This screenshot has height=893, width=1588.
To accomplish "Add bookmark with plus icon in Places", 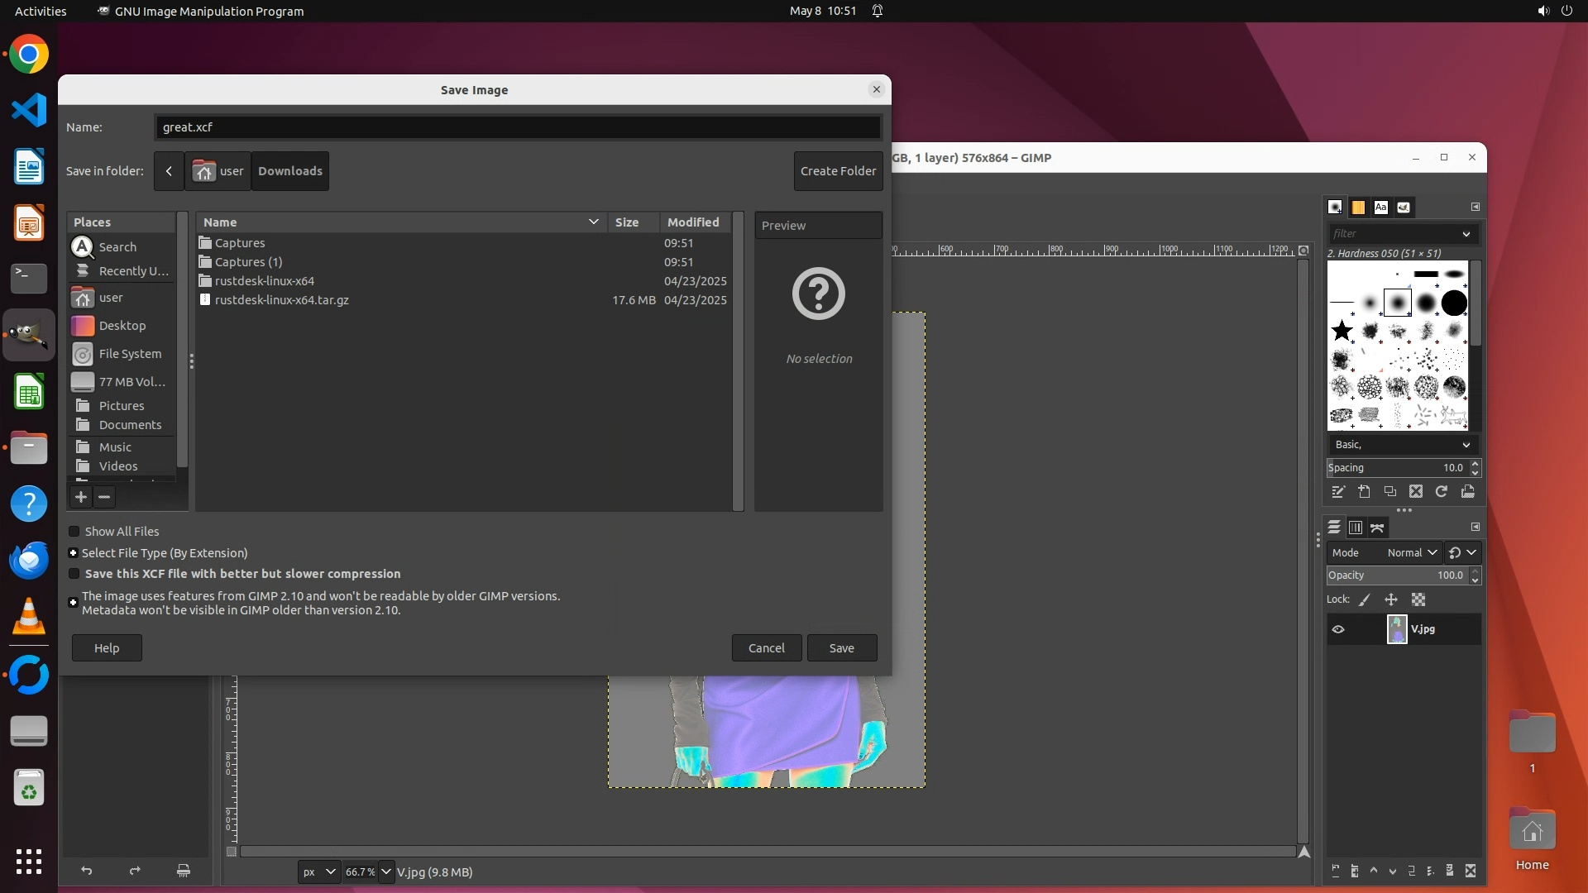I will point(81,497).
